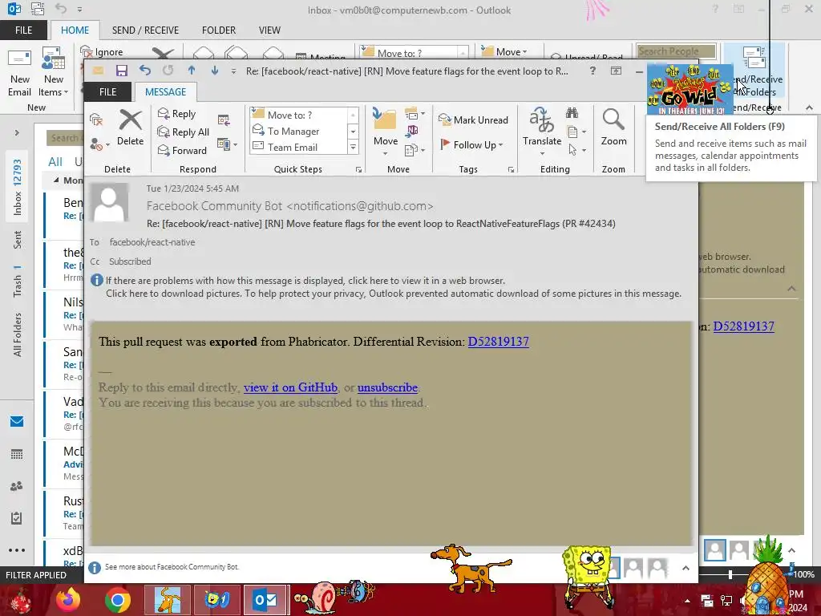The image size is (821, 616).
Task: Adjust the zoom slider in the status bar
Action: (730, 574)
